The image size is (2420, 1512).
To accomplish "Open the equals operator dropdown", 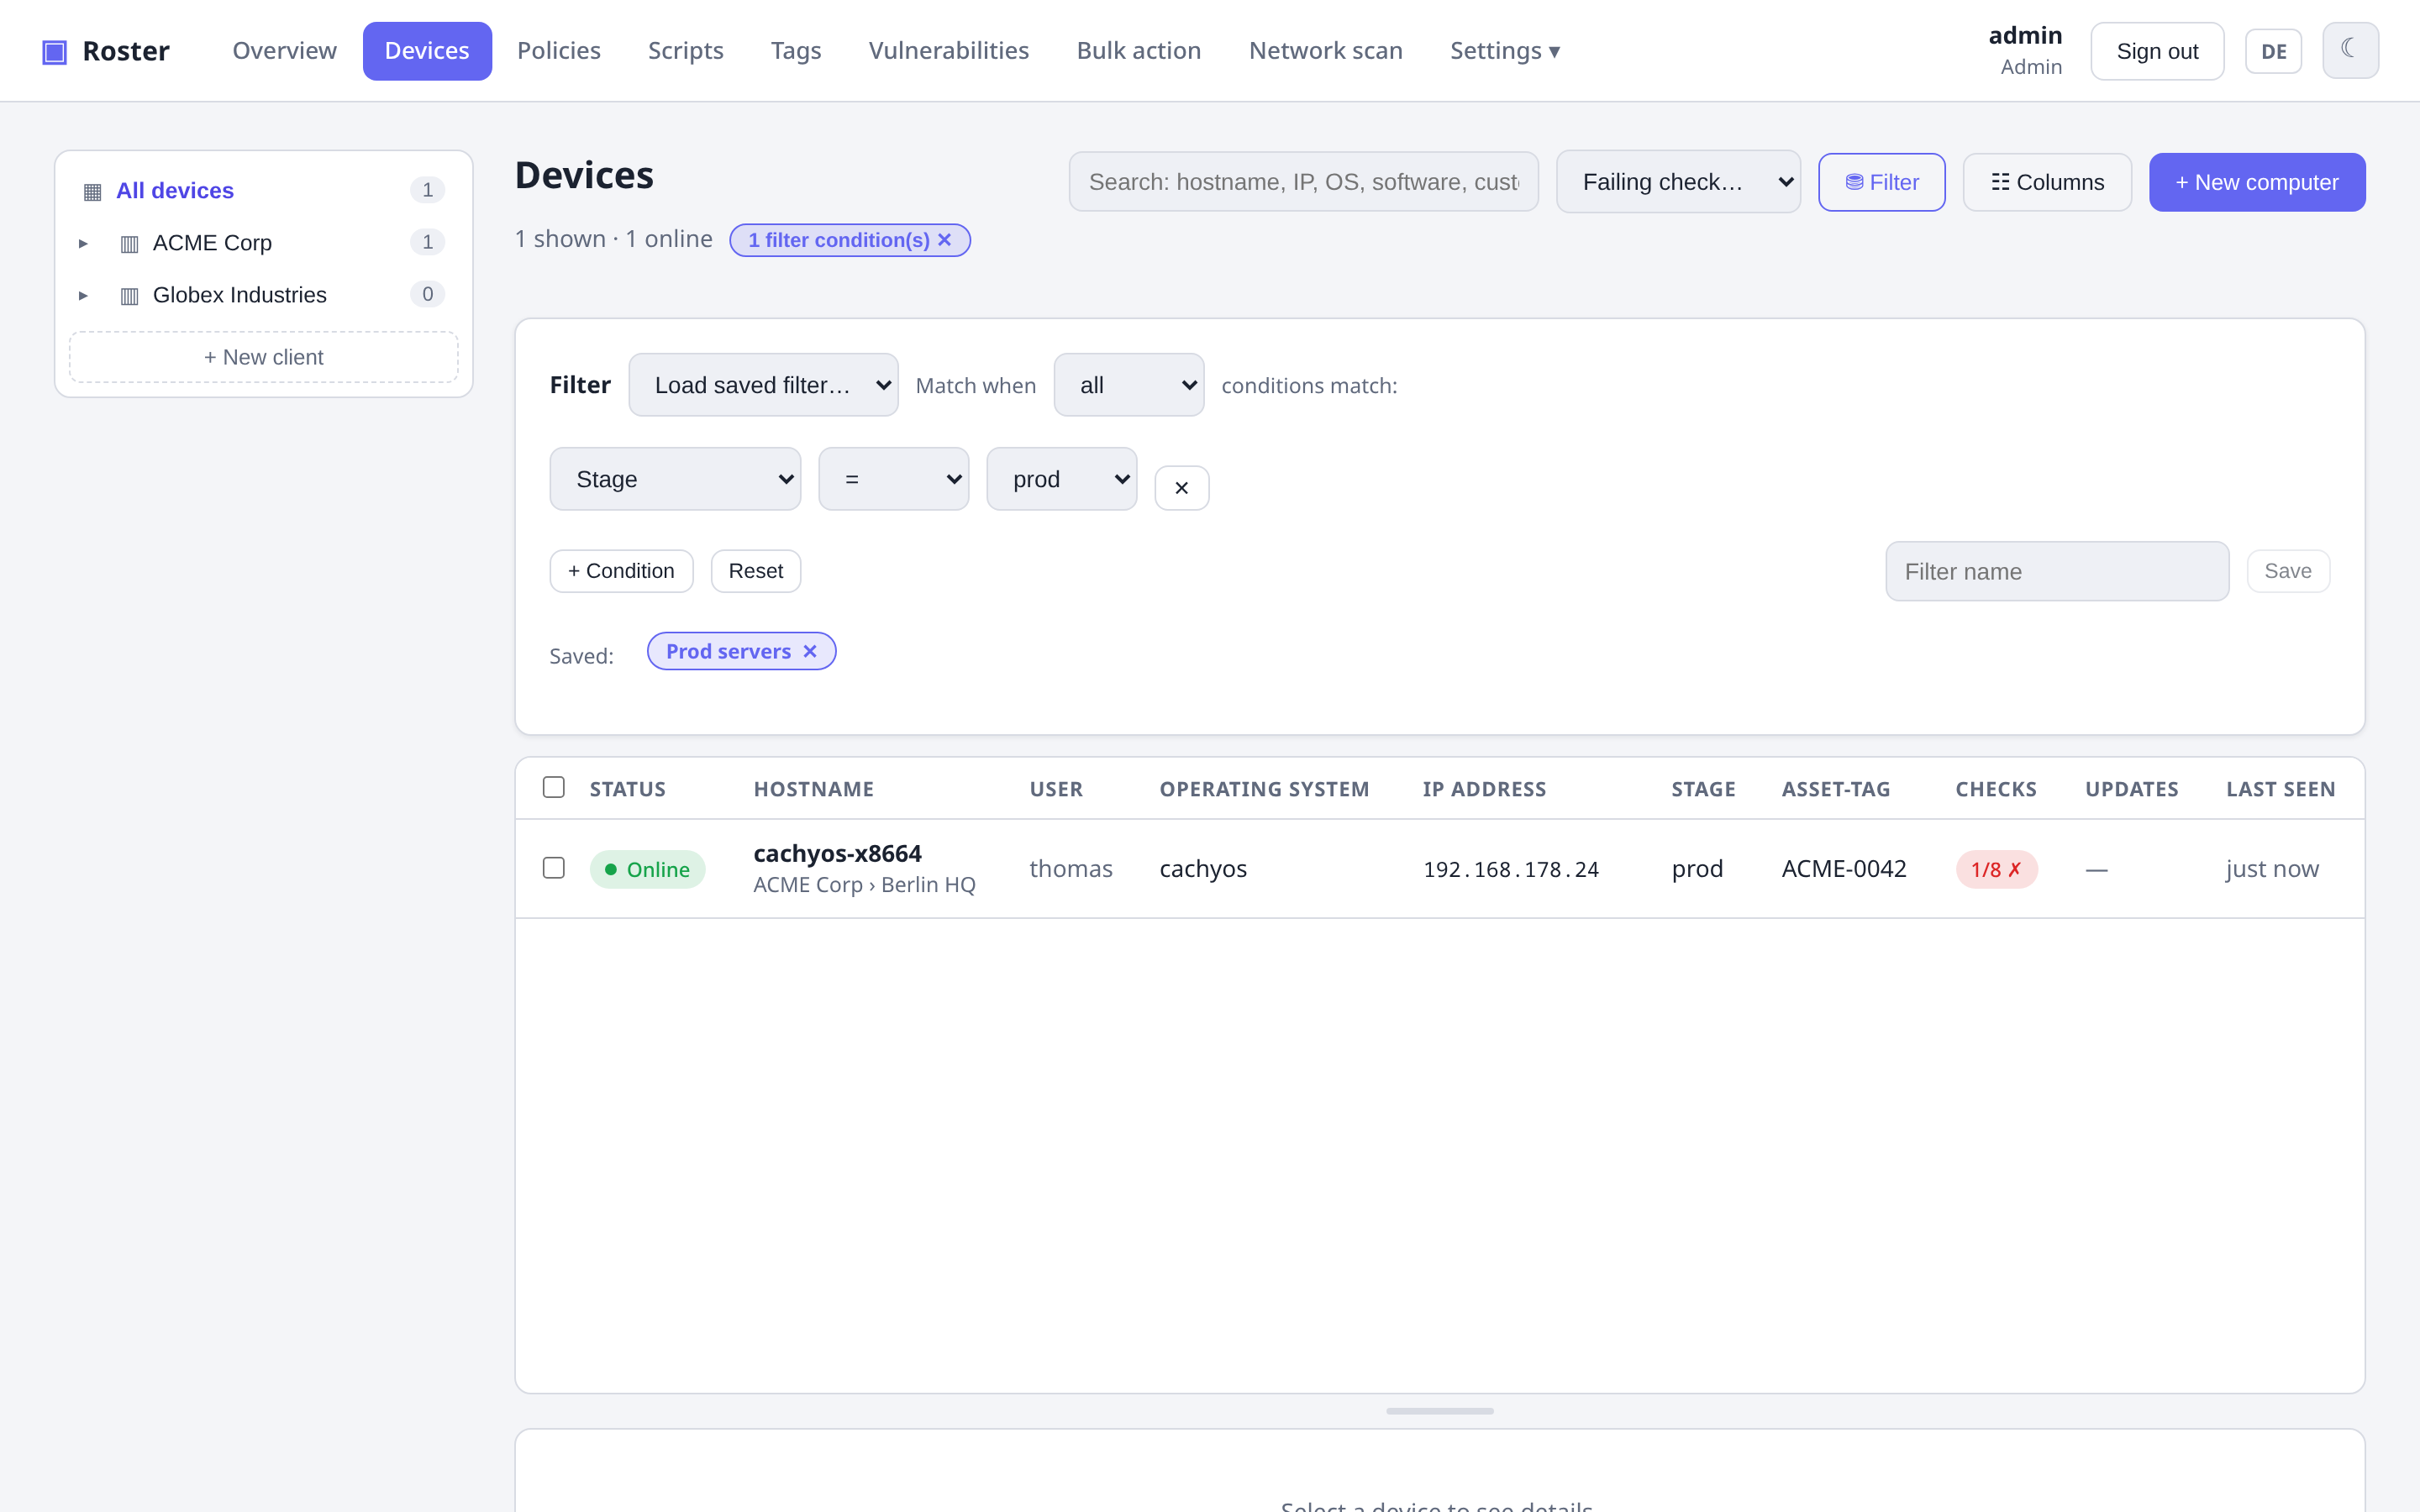I will click(893, 479).
